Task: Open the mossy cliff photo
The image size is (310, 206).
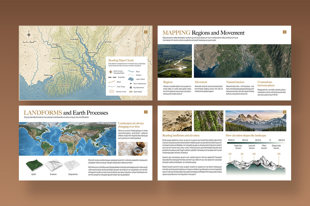Action: click(209, 121)
